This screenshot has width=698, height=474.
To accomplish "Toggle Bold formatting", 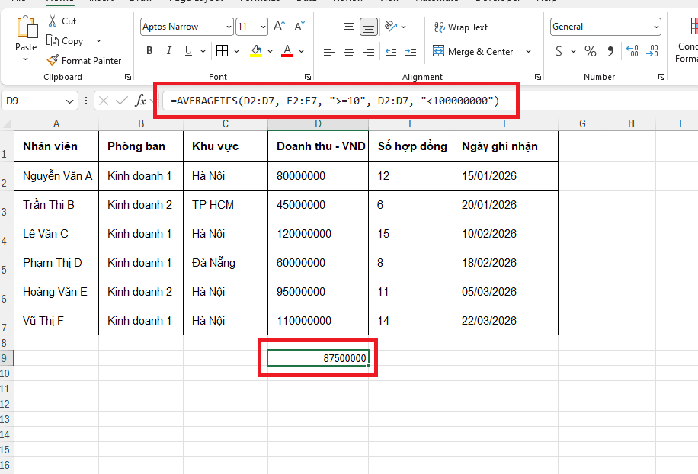I will pyautogui.click(x=149, y=51).
